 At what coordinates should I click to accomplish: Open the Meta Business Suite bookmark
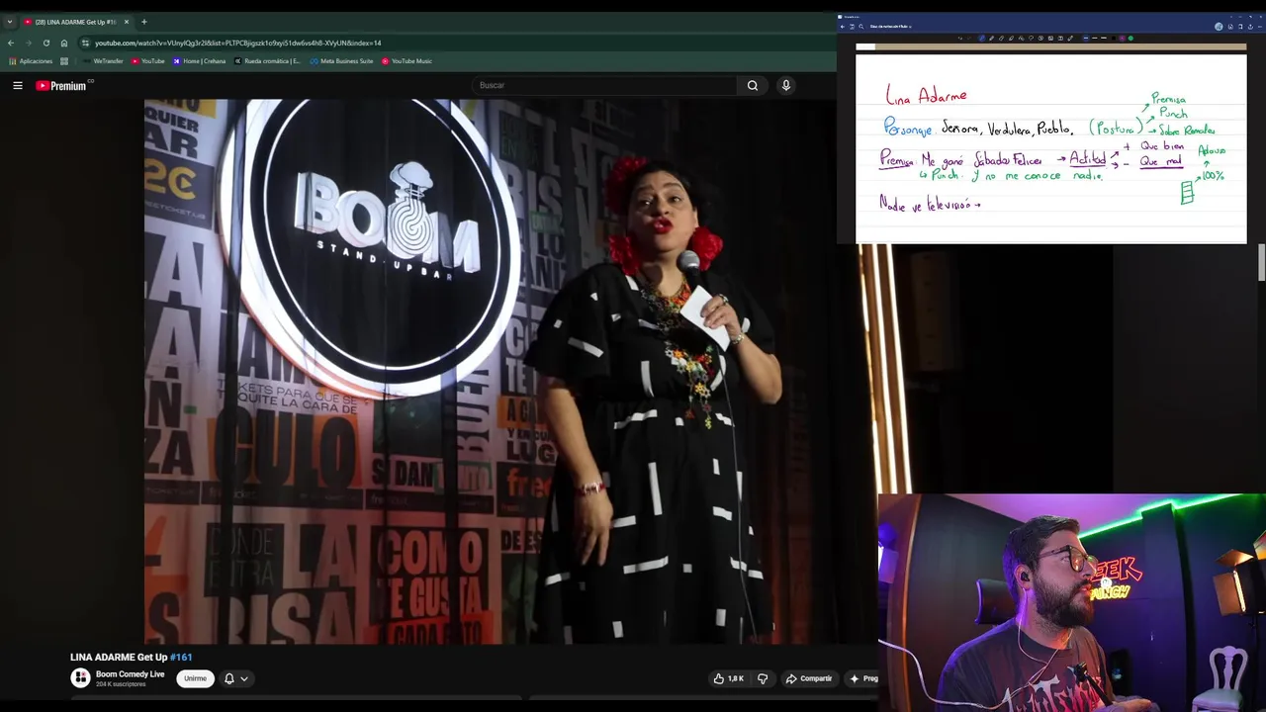click(341, 61)
